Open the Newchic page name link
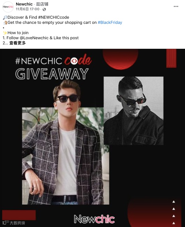Image resolution: width=185 pixels, height=227 pixels. (24, 4)
